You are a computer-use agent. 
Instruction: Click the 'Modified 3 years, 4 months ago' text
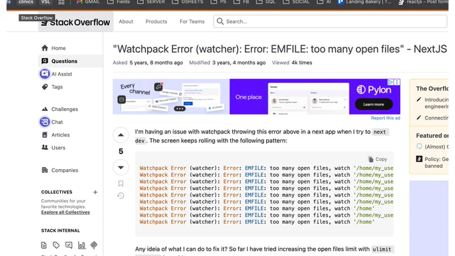point(227,63)
